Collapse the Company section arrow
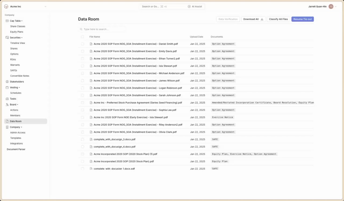 pyautogui.click(x=21, y=127)
